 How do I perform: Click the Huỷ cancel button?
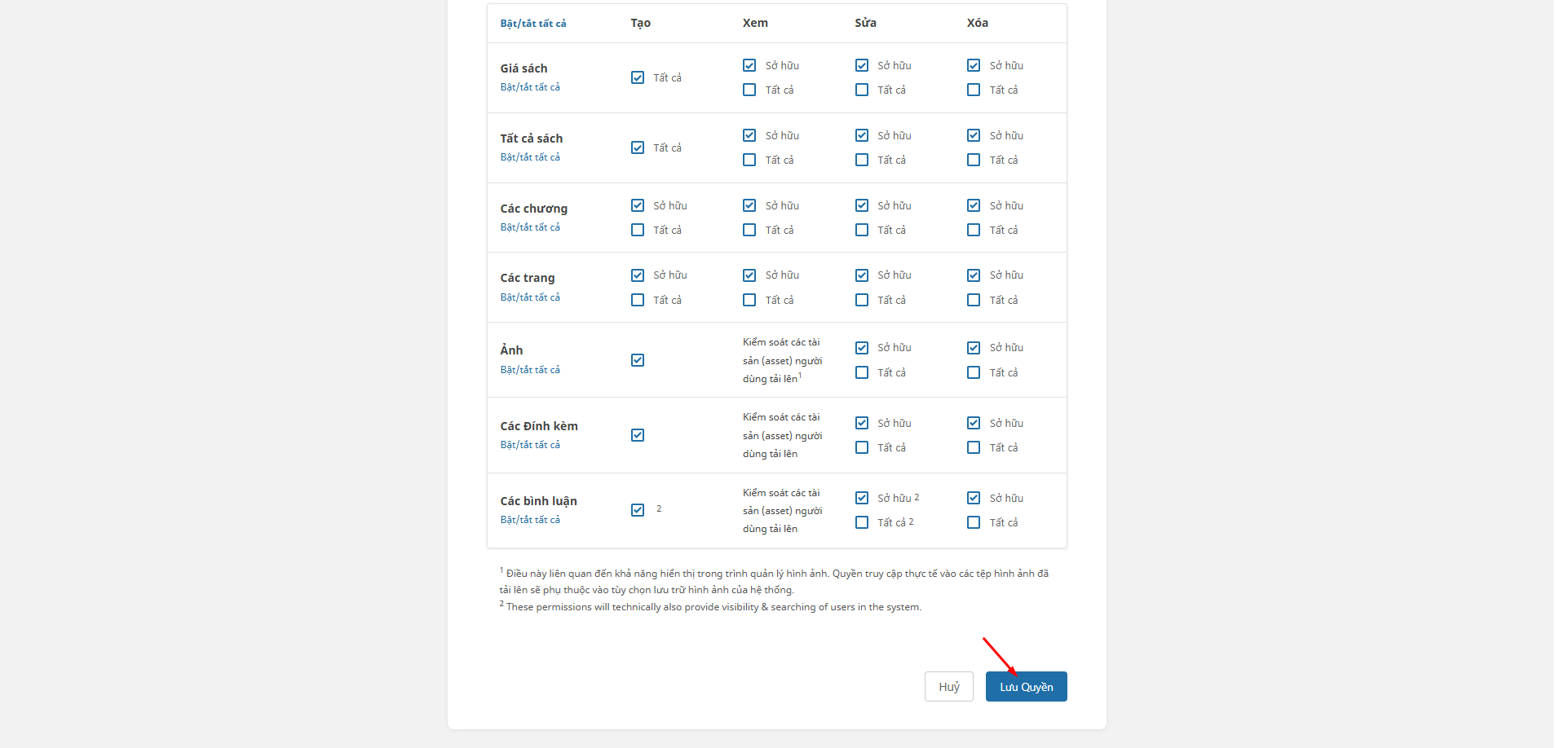(x=948, y=687)
